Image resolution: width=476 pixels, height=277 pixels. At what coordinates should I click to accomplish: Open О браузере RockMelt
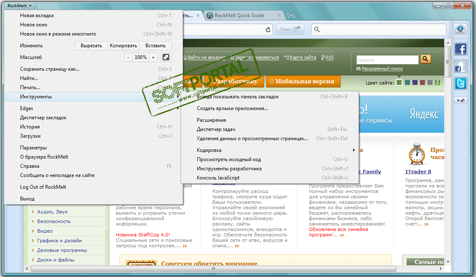94,157
